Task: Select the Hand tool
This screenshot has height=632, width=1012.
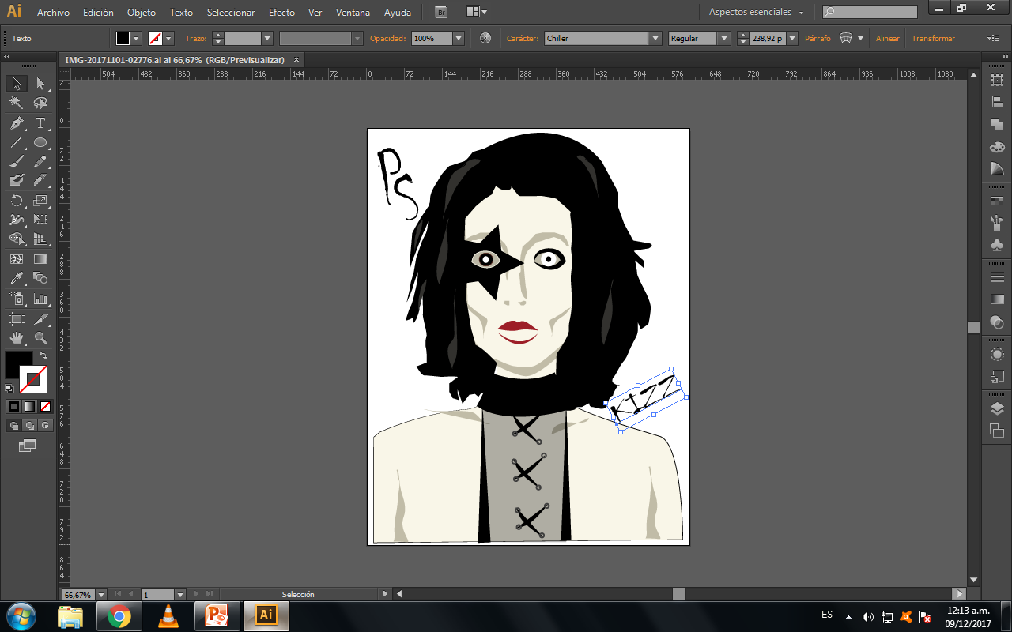Action: point(17,338)
